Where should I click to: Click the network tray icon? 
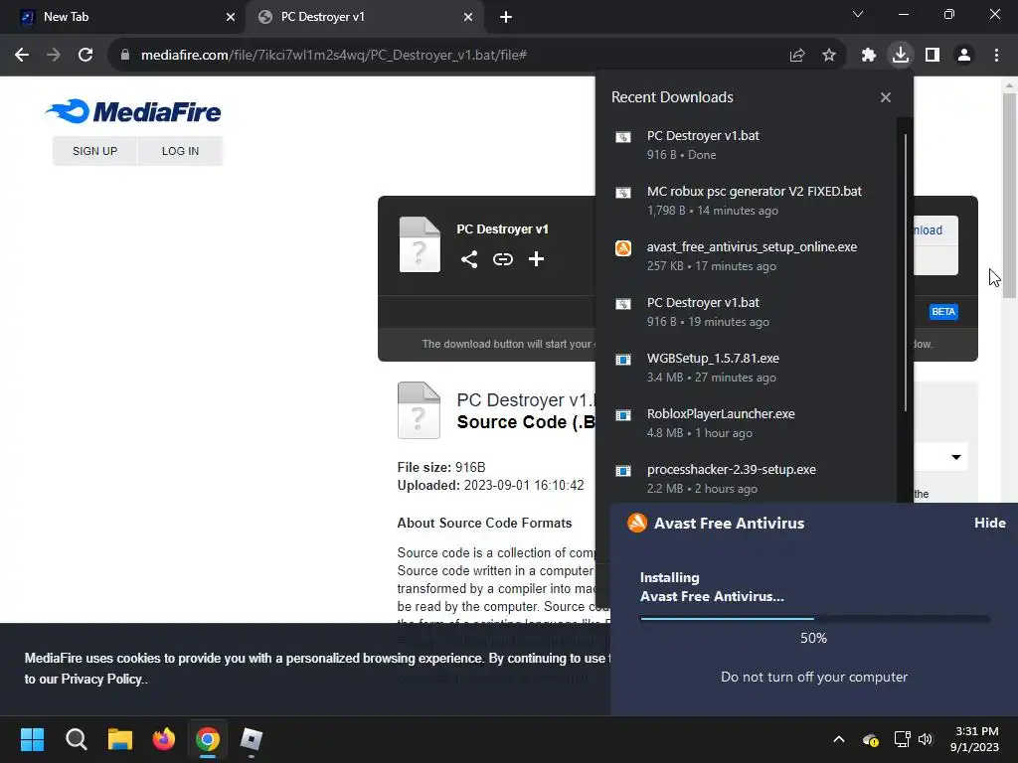click(x=902, y=739)
